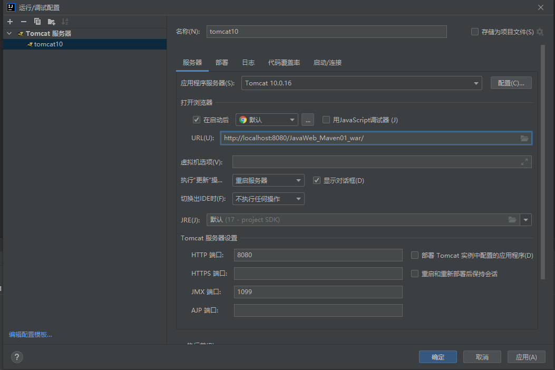The width and height of the screenshot is (555, 370).
Task: Click the 配置(C)... button
Action: pyautogui.click(x=511, y=83)
